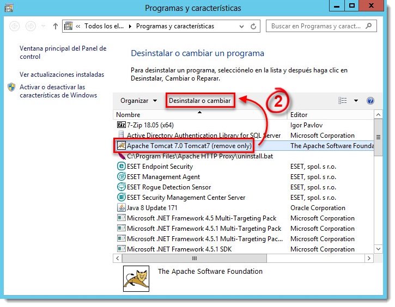Click the .NET Framework 4.5.1 SDK icon
395x307 pixels.
click(121, 249)
